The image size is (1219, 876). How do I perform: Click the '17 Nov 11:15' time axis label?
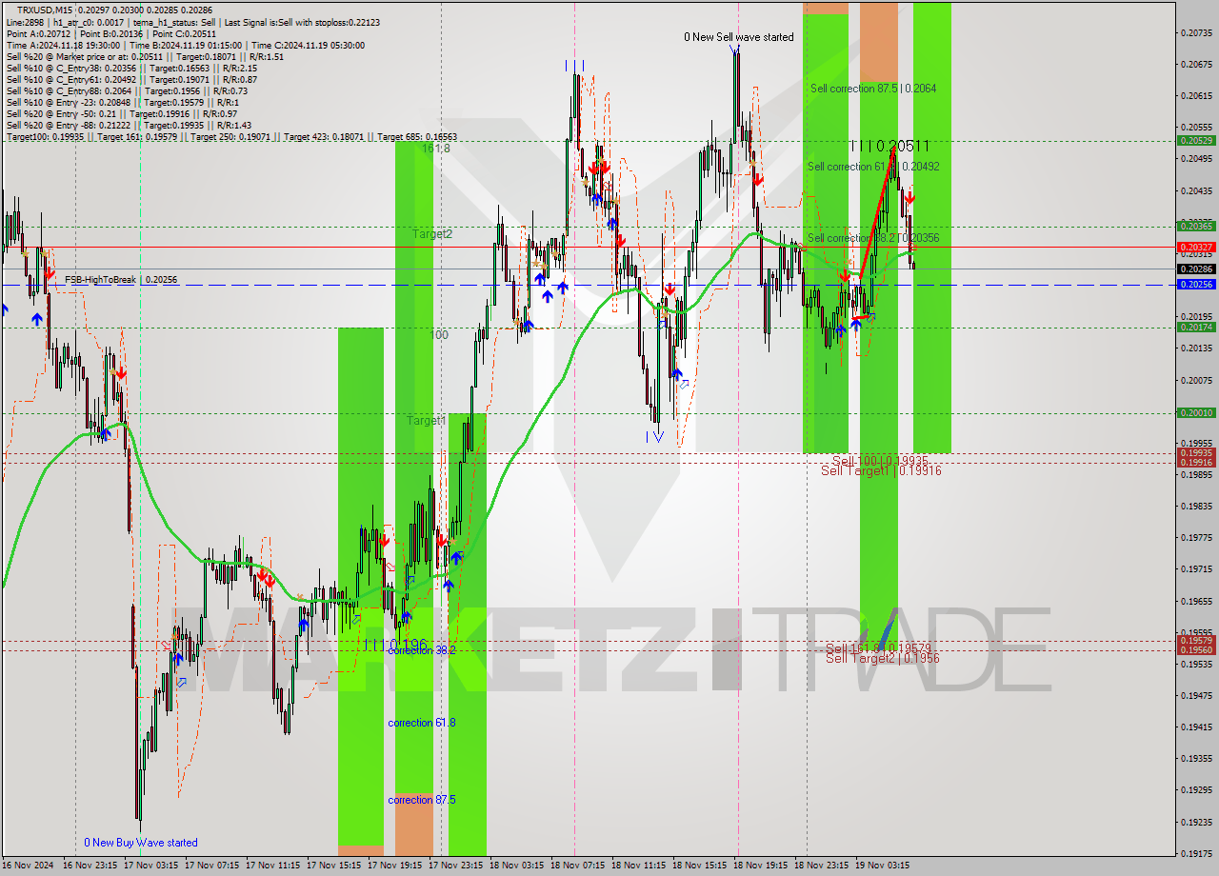pos(273,866)
